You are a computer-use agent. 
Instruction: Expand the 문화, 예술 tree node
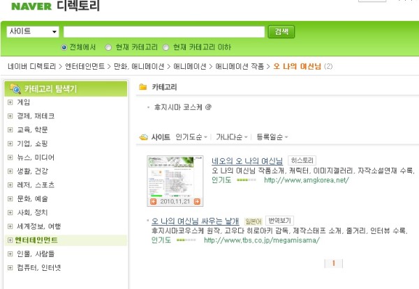(x=10, y=198)
